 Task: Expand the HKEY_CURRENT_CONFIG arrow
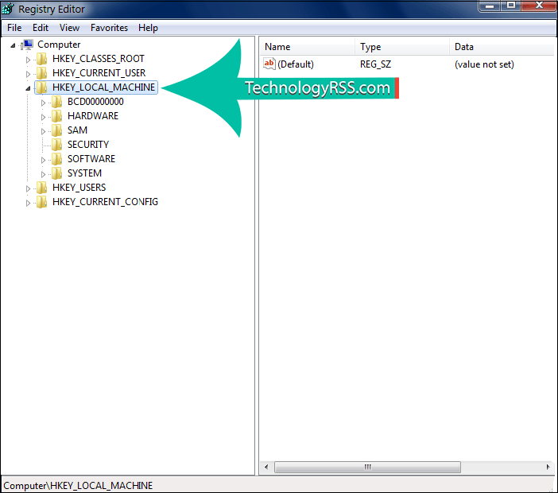click(x=29, y=202)
